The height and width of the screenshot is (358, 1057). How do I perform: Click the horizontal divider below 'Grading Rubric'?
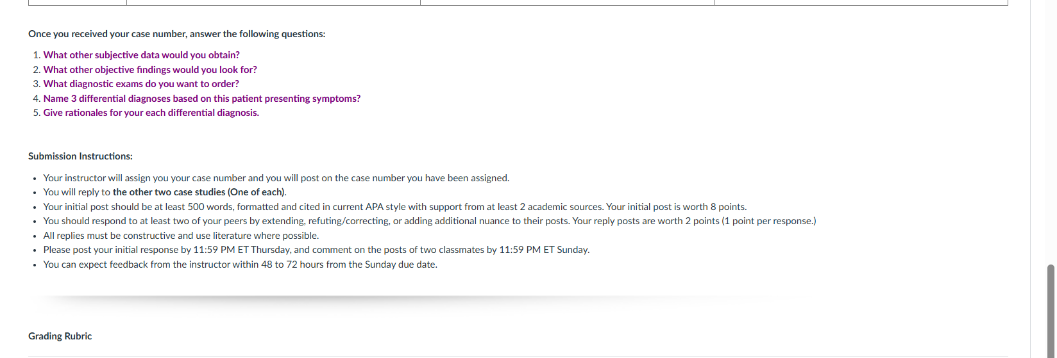pyautogui.click(x=518, y=356)
